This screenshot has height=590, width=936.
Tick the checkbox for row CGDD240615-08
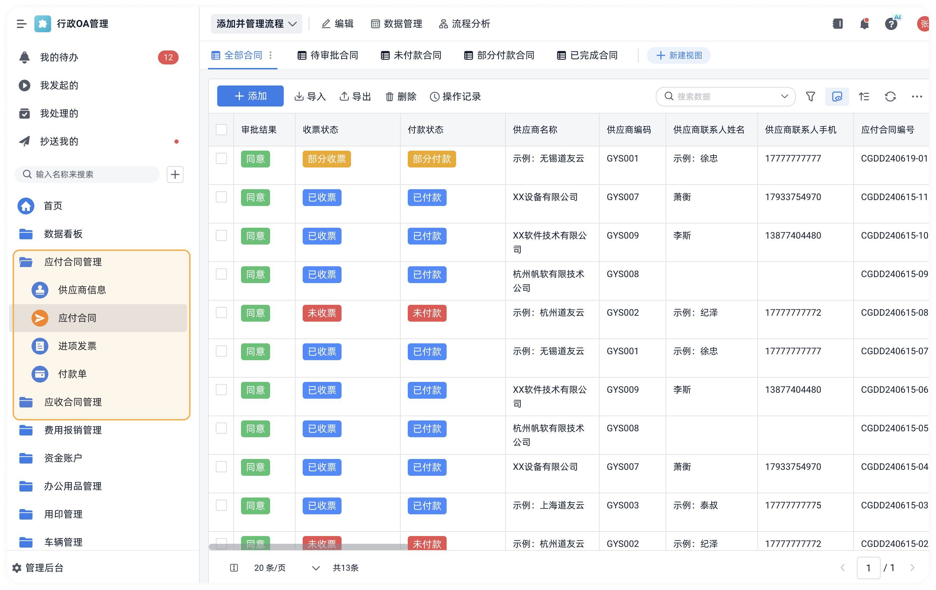point(221,313)
